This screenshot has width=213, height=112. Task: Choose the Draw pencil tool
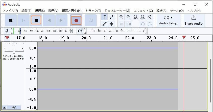tap(105, 24)
